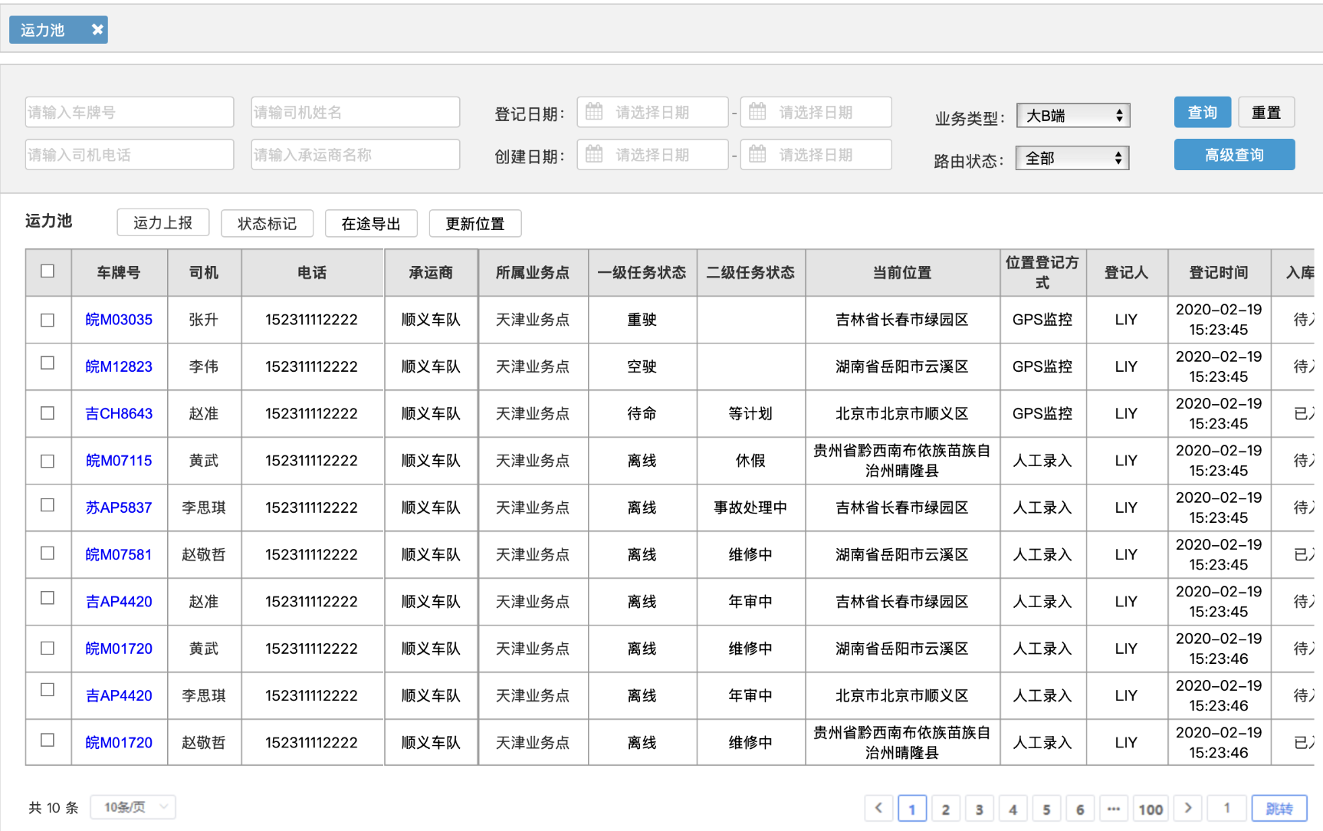The image size is (1323, 831).
Task: Click the page jump input next to 跳转
Action: point(1226,808)
